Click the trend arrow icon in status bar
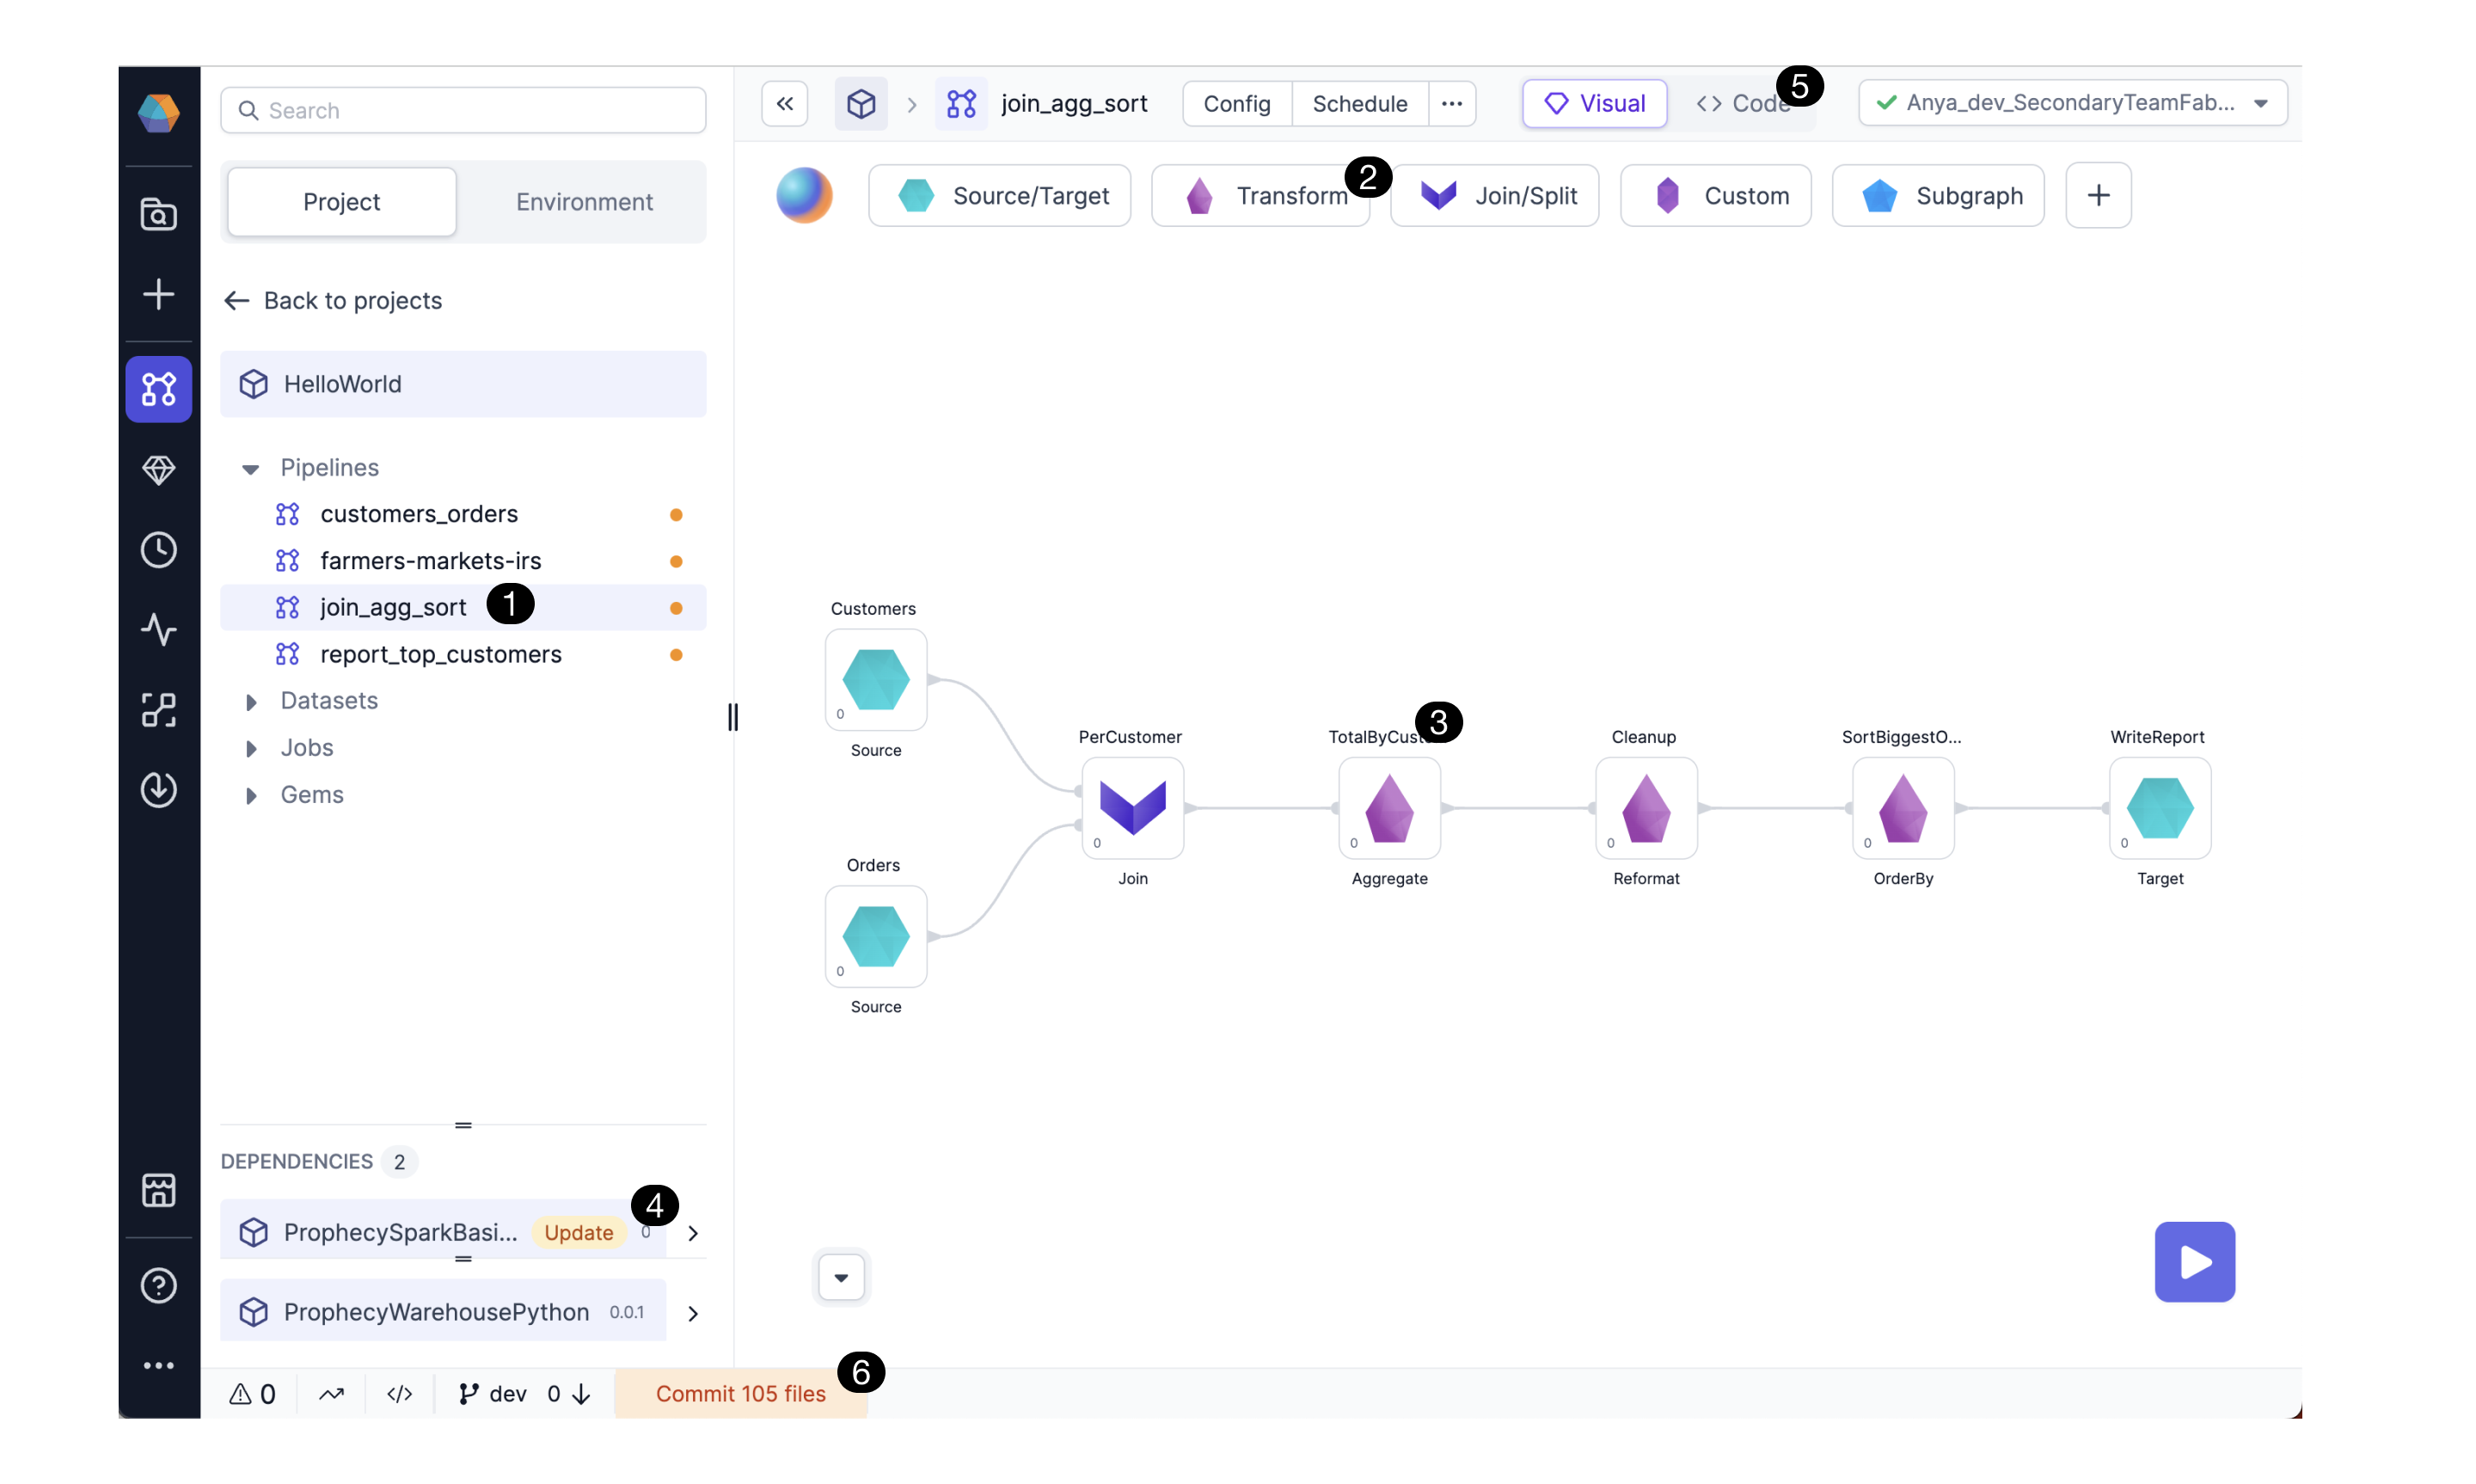 332,1394
